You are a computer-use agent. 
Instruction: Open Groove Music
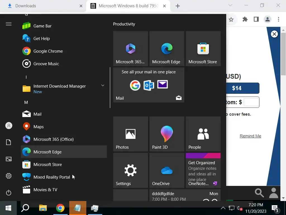[64, 64]
